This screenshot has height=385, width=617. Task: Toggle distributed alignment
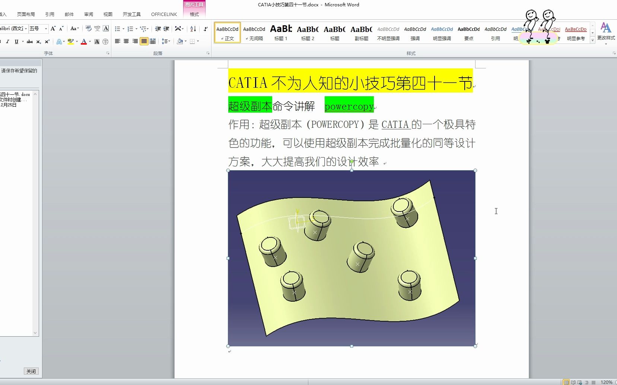[x=153, y=41]
